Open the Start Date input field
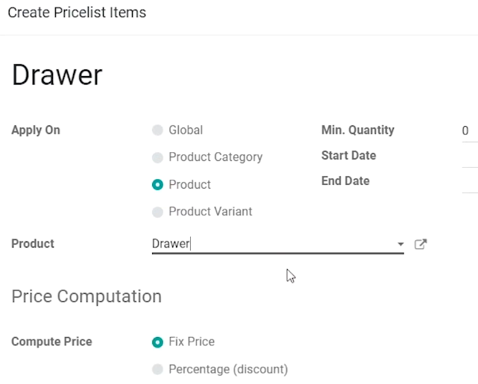Screen dimensions: 478x384 click(x=470, y=156)
